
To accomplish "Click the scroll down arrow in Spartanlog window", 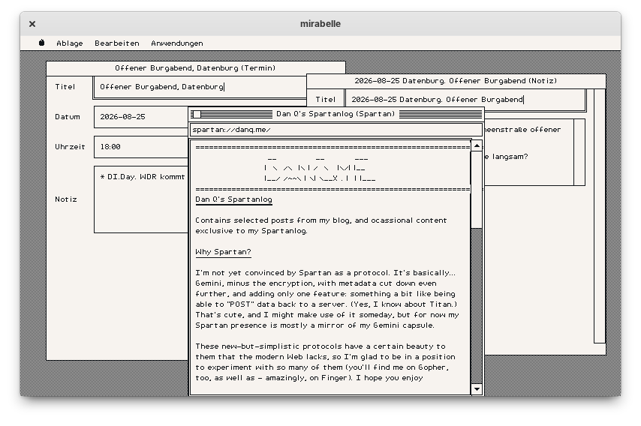I will [477, 389].
